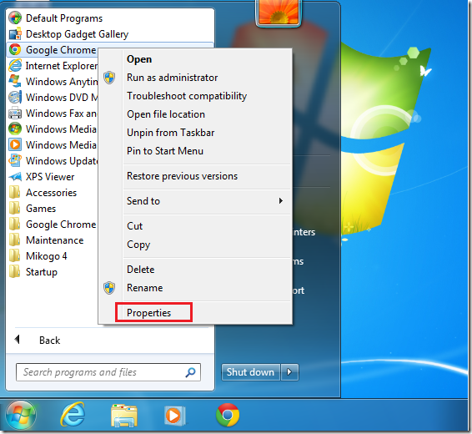The width and height of the screenshot is (472, 434).
Task: Expand the Send to submenu arrow
Action: pyautogui.click(x=281, y=201)
